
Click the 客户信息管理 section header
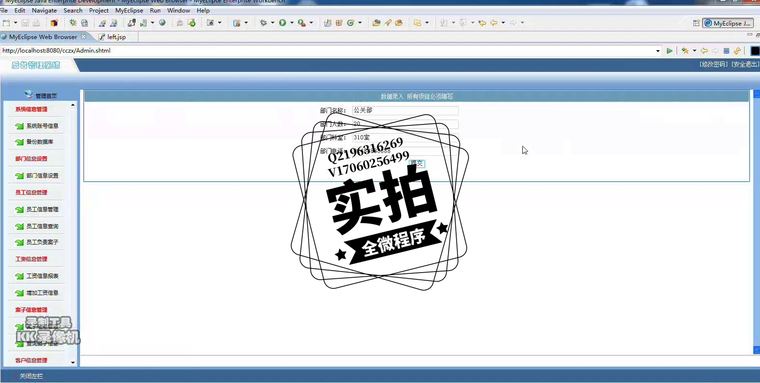click(x=31, y=360)
